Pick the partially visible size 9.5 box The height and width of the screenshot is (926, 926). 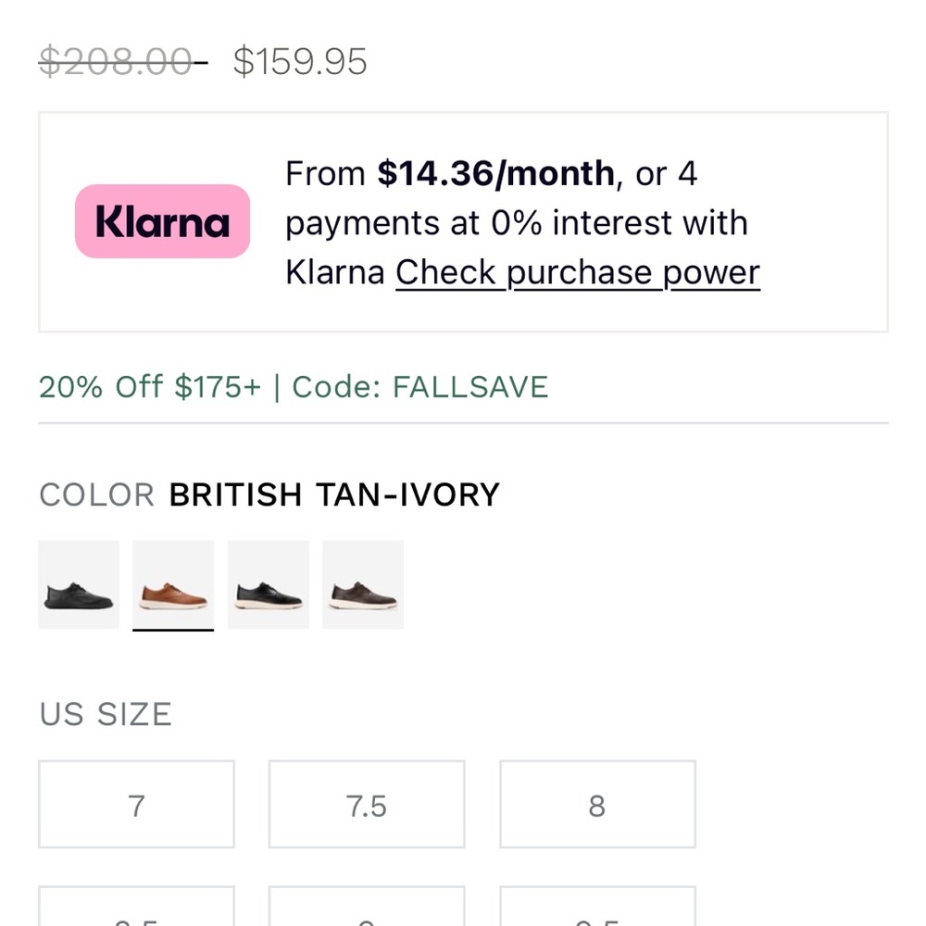(x=597, y=906)
